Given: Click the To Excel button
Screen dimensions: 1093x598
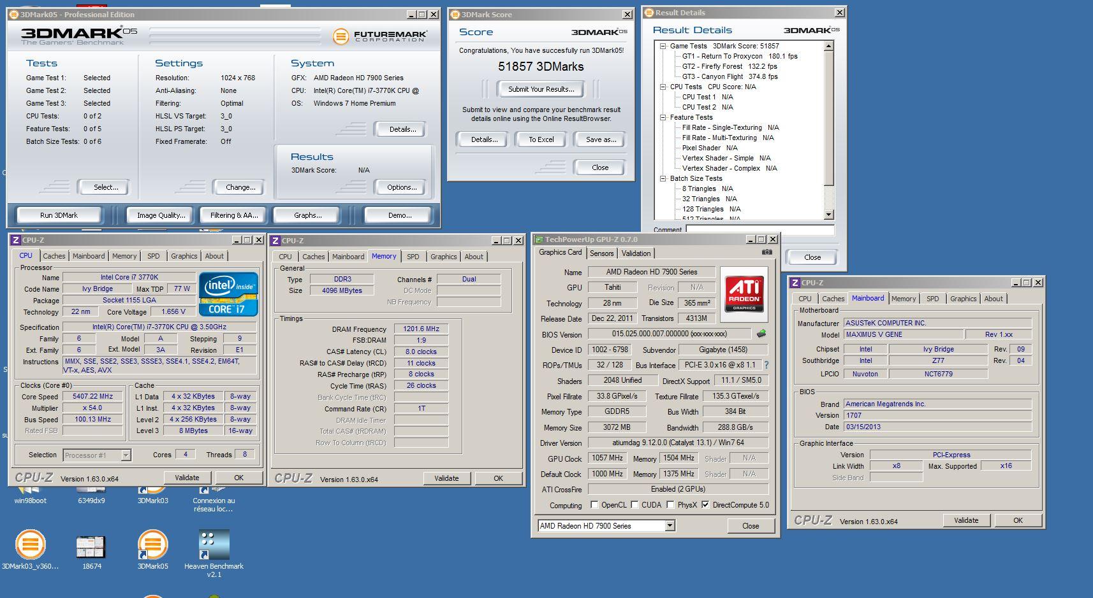Looking at the screenshot, I should click(x=541, y=139).
